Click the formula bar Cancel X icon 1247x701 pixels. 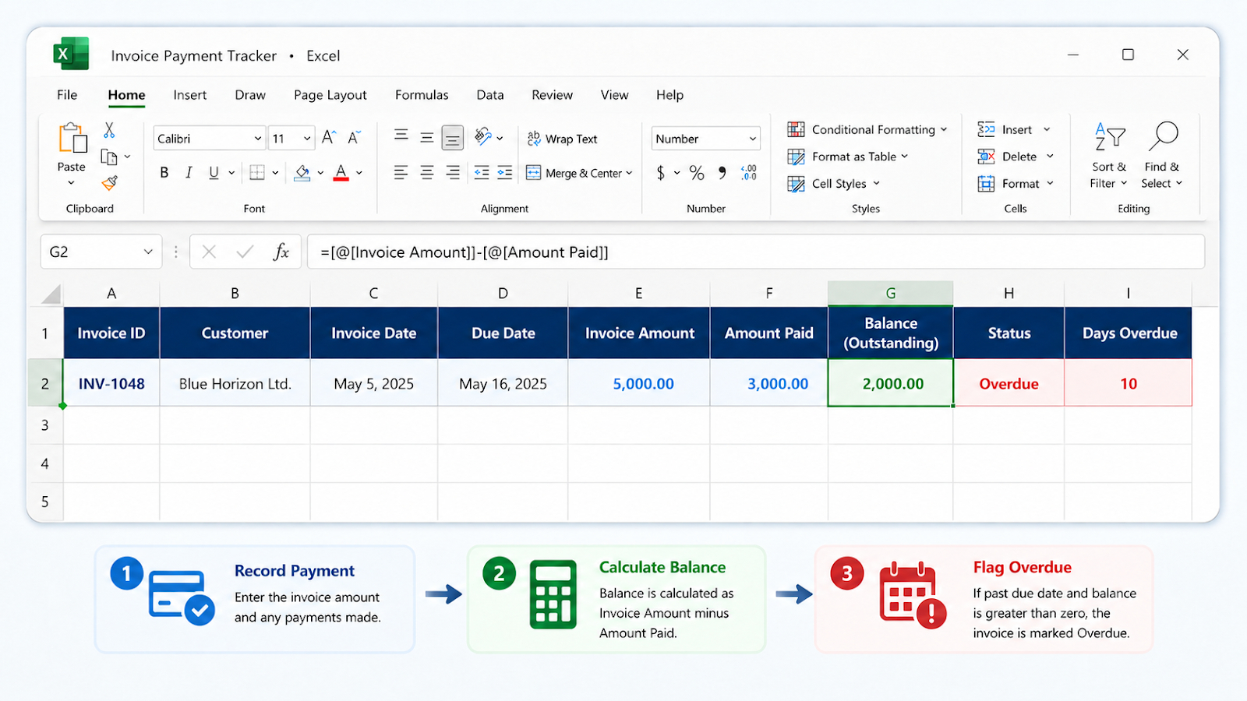click(209, 252)
